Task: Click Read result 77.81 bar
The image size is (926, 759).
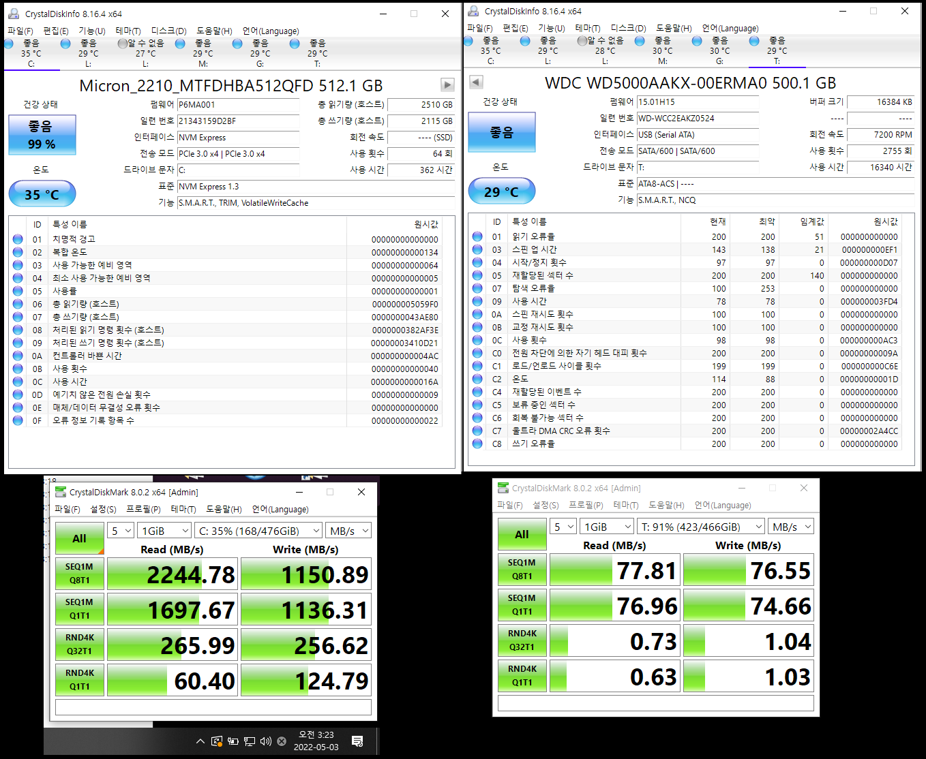Action: (x=615, y=570)
